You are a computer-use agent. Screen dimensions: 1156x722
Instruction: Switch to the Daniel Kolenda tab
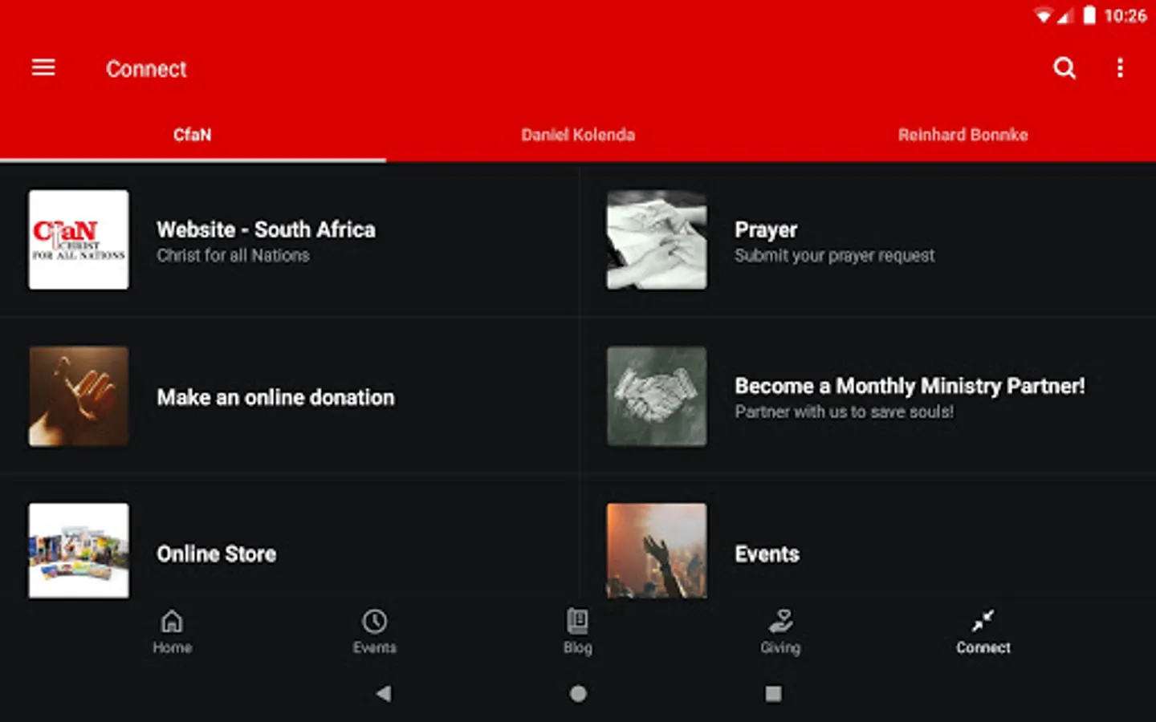point(578,135)
